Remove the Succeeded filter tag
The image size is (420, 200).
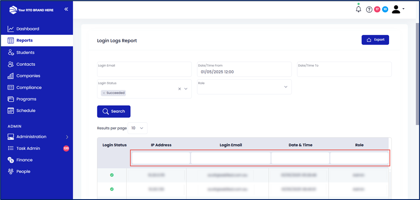tap(104, 93)
